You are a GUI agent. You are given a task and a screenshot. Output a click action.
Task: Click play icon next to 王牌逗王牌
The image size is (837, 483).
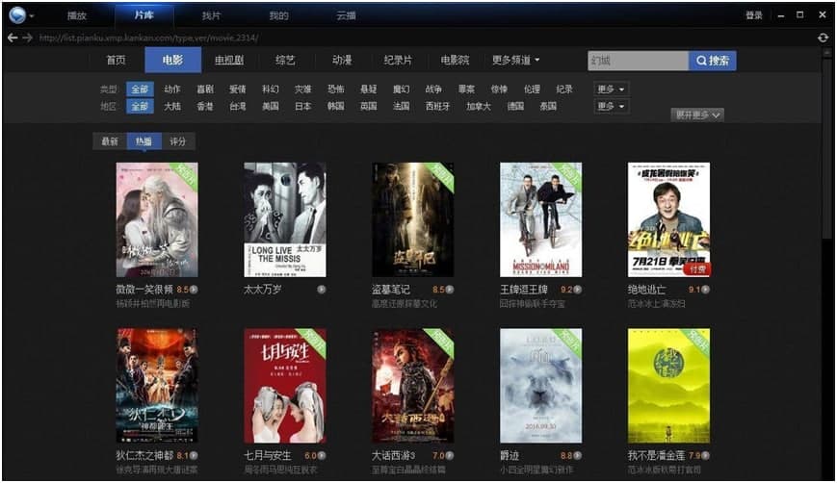pyautogui.click(x=577, y=290)
